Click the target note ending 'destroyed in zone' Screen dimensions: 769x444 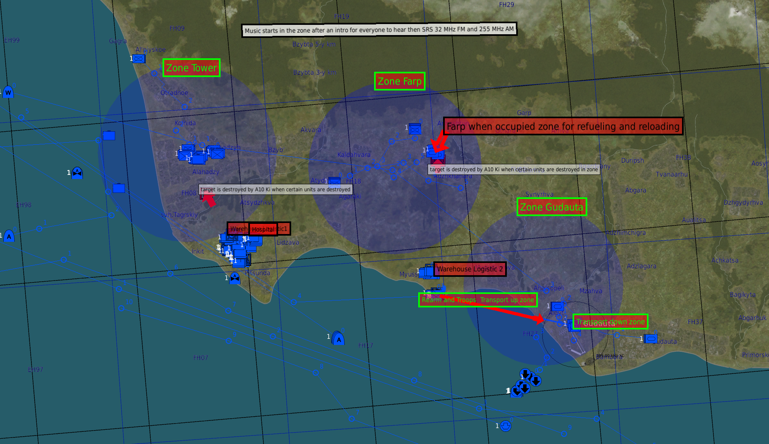(514, 169)
